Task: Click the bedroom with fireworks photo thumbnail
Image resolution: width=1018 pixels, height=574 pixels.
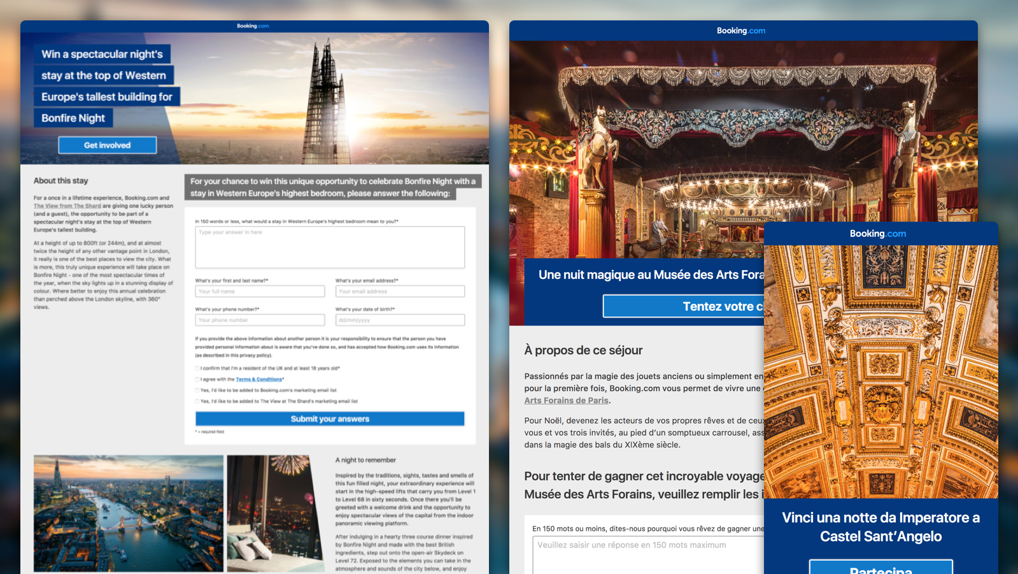Action: pos(277,513)
